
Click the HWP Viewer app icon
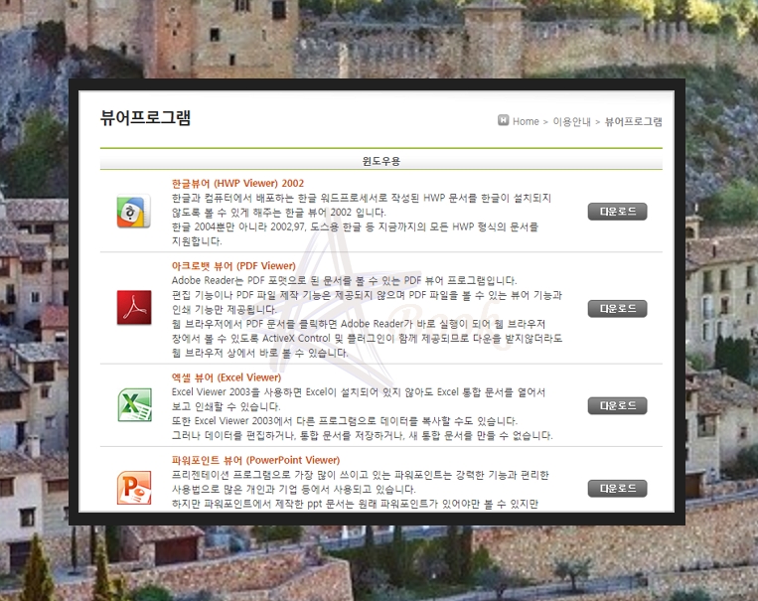click(x=134, y=212)
